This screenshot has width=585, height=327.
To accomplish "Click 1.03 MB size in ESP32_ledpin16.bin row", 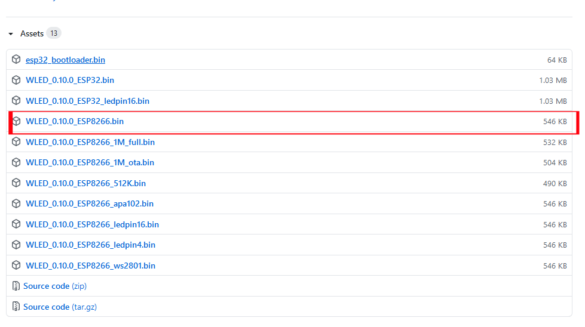I will coord(553,101).
